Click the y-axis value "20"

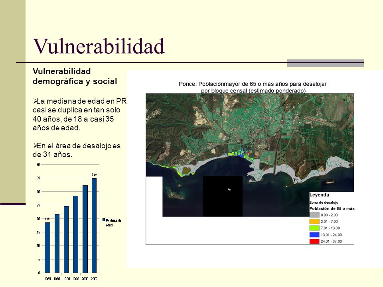[38, 219]
